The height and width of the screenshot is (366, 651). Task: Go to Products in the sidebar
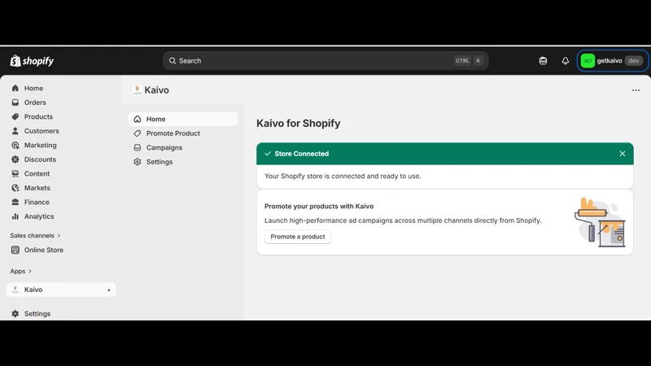click(38, 116)
